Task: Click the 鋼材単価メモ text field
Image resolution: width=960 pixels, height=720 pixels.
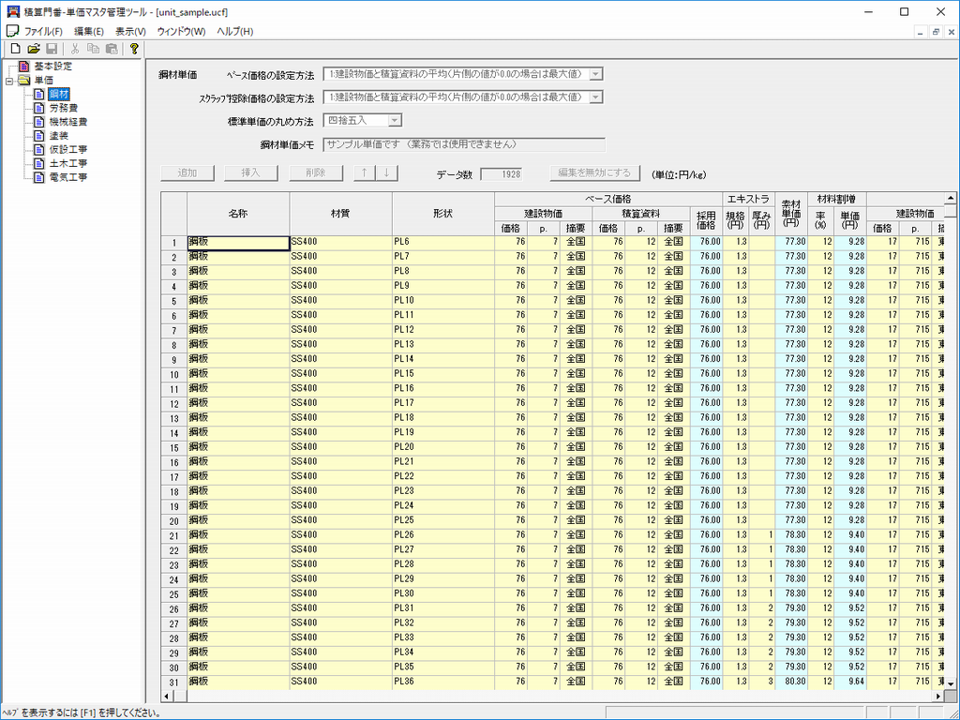Action: tap(463, 145)
